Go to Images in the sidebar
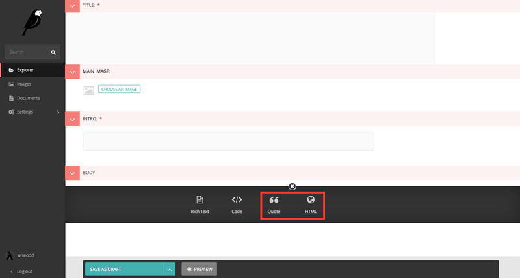520x278 pixels. 24,84
